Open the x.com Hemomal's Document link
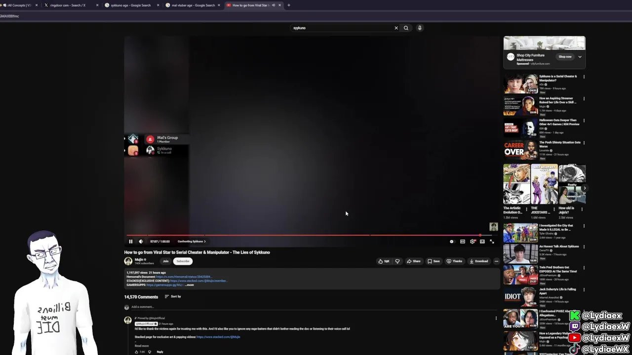This screenshot has height=355, width=632. (184, 277)
